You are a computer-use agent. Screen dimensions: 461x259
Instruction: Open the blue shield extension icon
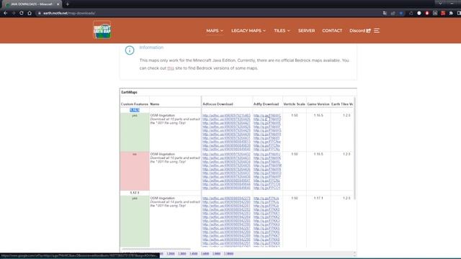pyautogui.click(x=401, y=13)
